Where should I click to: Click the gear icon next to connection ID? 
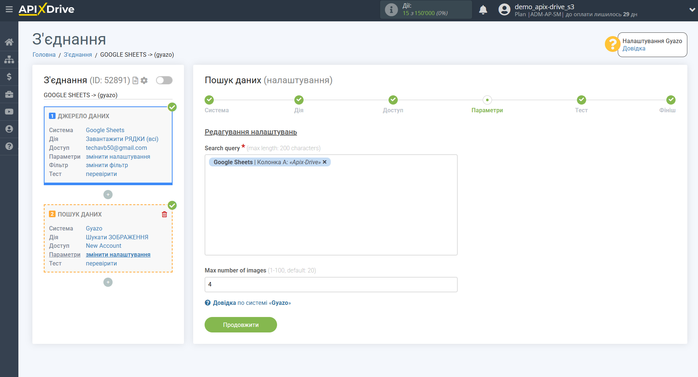[x=144, y=80]
